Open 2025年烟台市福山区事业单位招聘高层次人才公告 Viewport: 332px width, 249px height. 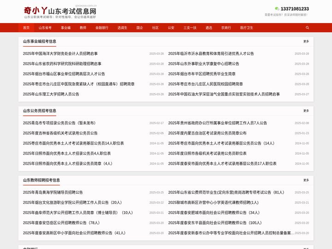(x=64, y=74)
